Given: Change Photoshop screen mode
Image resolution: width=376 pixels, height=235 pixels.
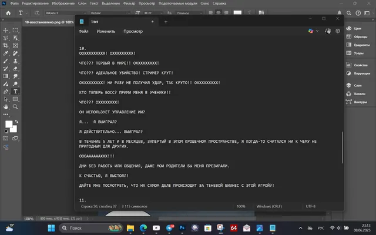Looking at the screenshot, I should [x=15, y=139].
